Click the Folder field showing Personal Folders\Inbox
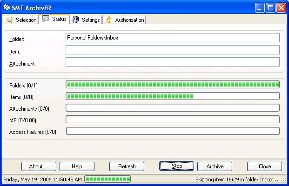Screen dimensions: 289x186 pos(172,38)
